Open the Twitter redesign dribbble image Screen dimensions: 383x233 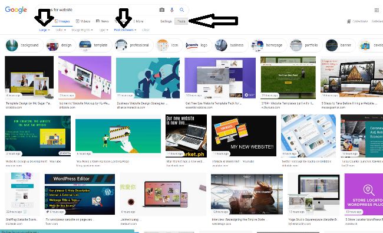308,136
